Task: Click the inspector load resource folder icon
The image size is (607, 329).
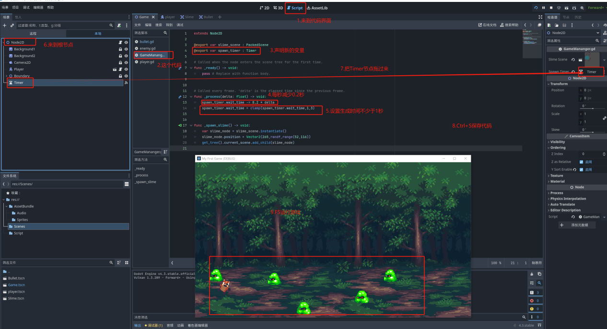Action: pyautogui.click(x=557, y=25)
